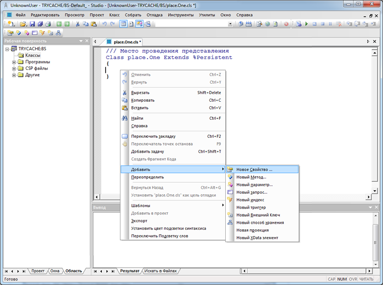Expand the CSP файлы tree node
This screenshot has height=285, width=383.
[x=14, y=69]
